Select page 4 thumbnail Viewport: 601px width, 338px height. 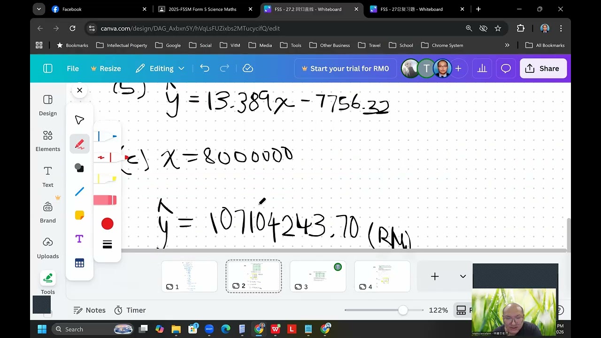382,277
